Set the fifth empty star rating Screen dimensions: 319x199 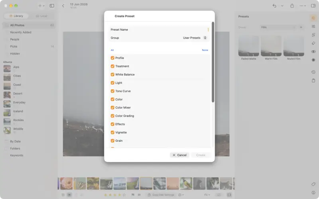[x=124, y=195]
